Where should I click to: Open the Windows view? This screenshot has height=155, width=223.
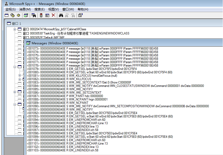6,15
